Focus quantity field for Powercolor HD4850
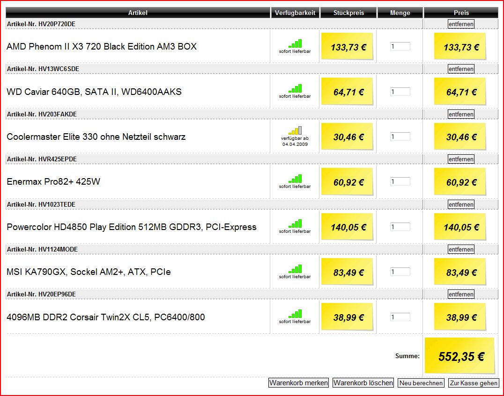Viewport: 504px width, 396px height. click(x=400, y=227)
